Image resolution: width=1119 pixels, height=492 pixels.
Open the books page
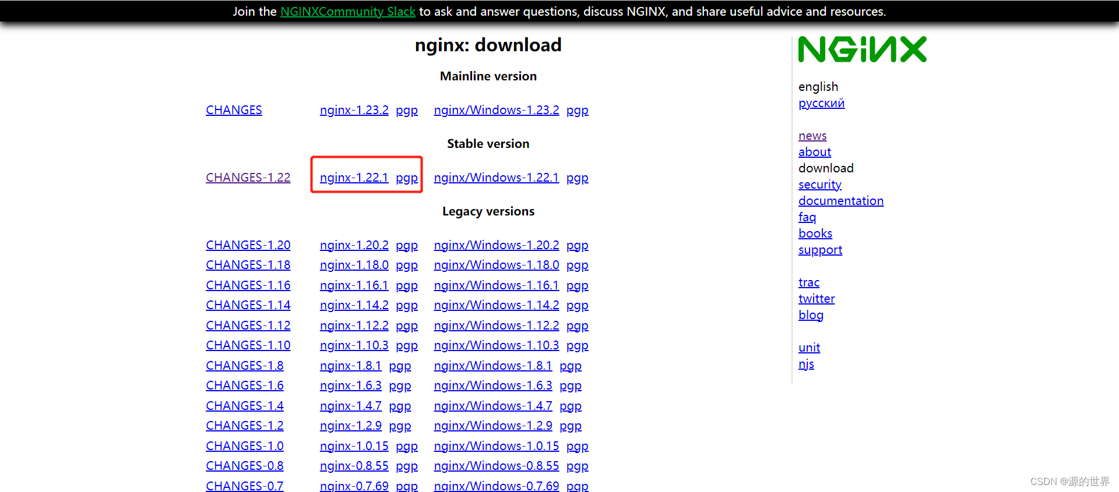[815, 233]
